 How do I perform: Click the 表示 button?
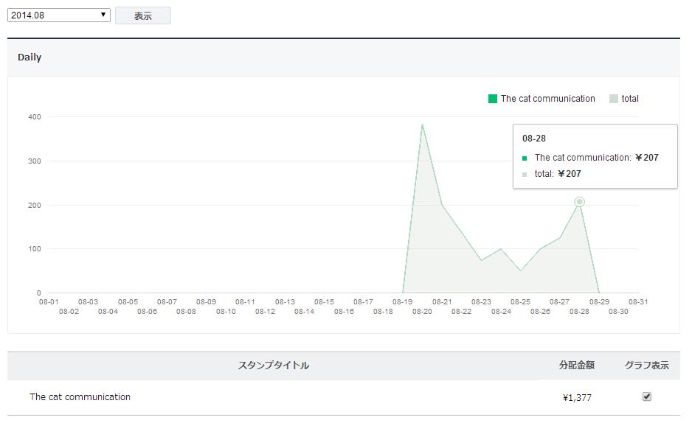tap(142, 15)
